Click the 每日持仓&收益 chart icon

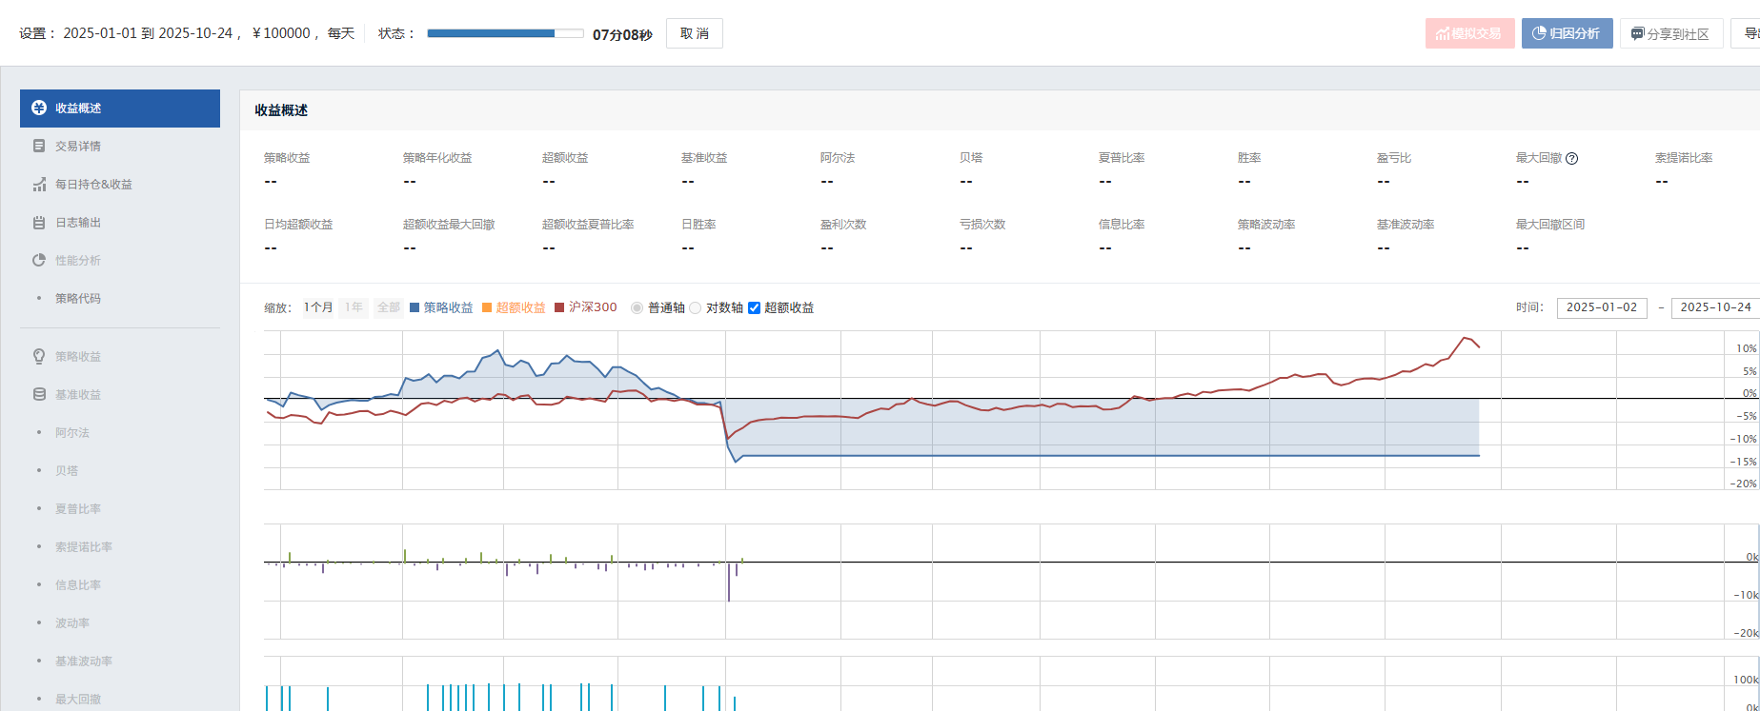point(39,185)
